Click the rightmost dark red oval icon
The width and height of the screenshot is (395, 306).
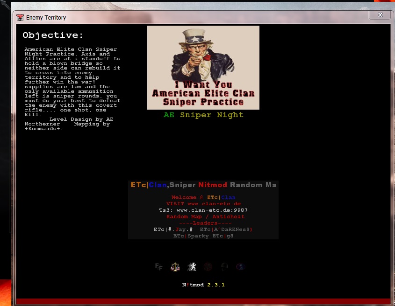click(240, 267)
